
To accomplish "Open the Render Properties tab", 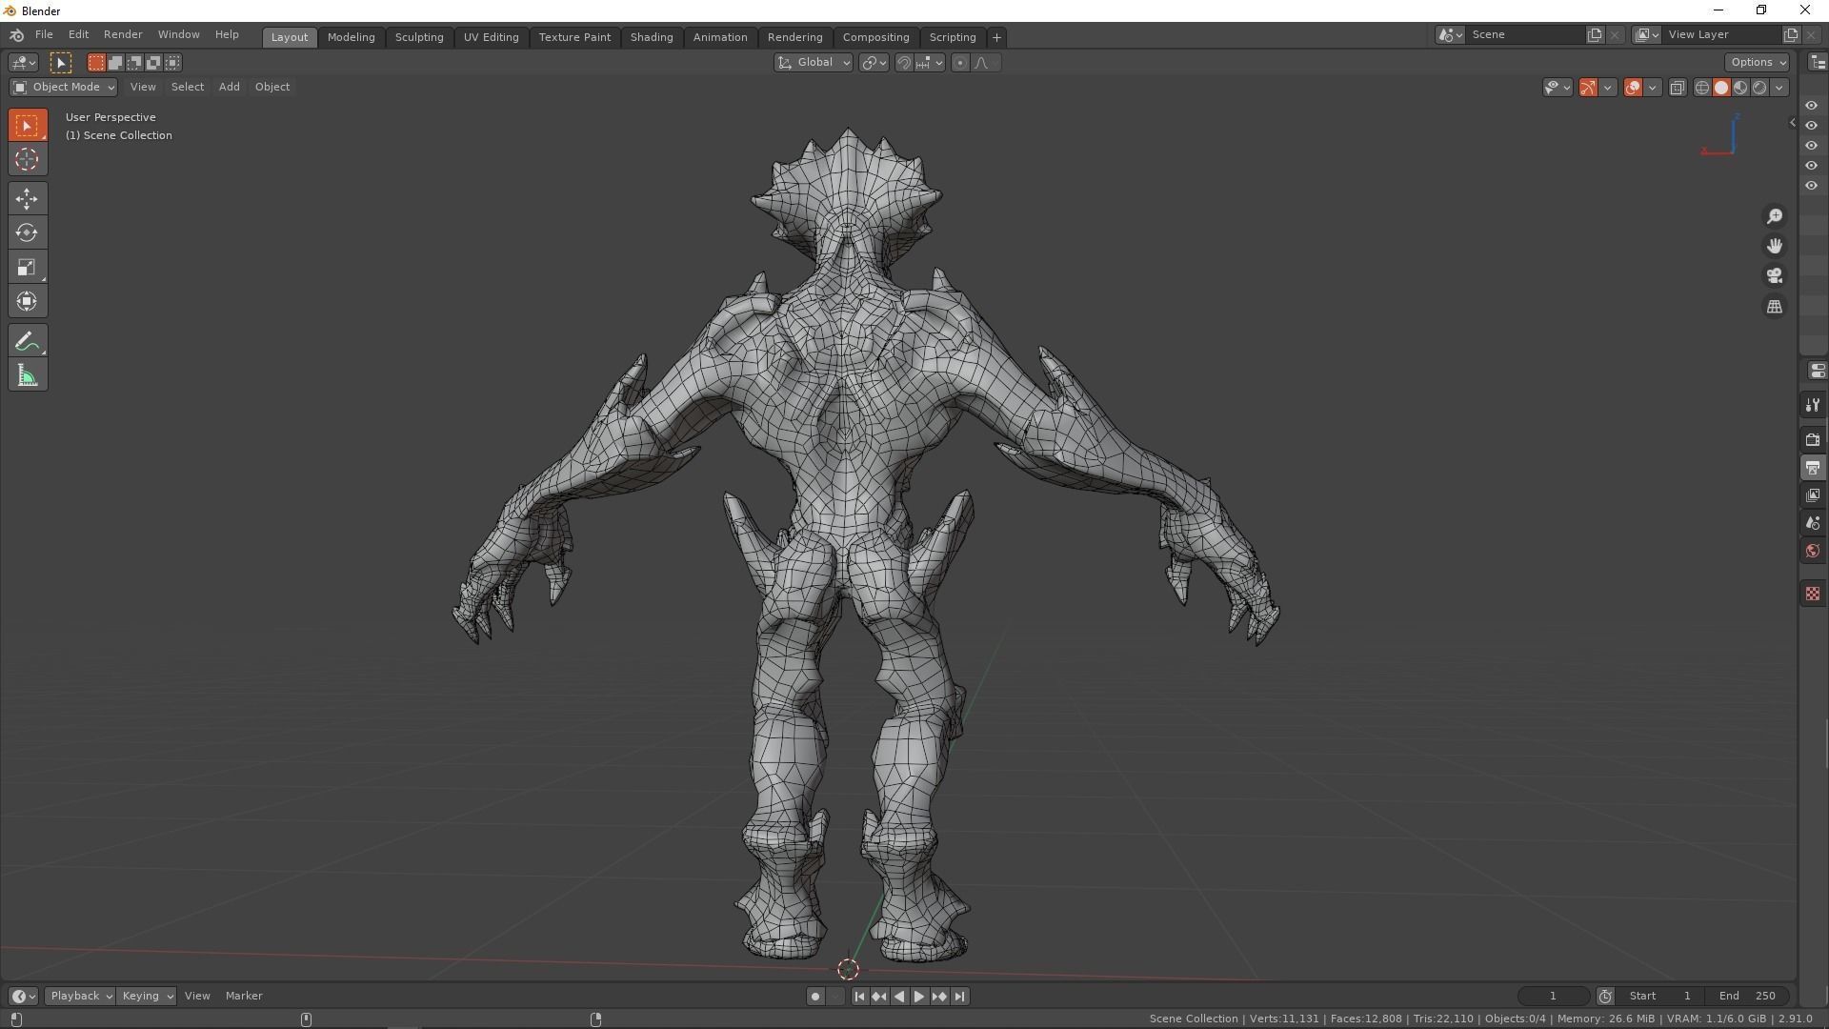I will pos(1813,439).
